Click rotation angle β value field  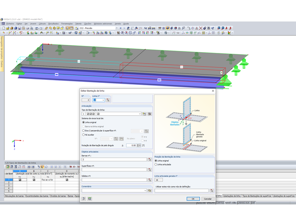(131, 145)
